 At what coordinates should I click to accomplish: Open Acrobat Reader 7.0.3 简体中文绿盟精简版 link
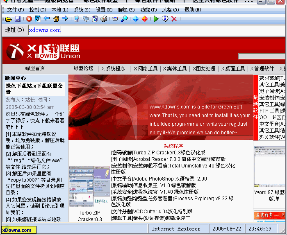pyautogui.click(x=169, y=159)
